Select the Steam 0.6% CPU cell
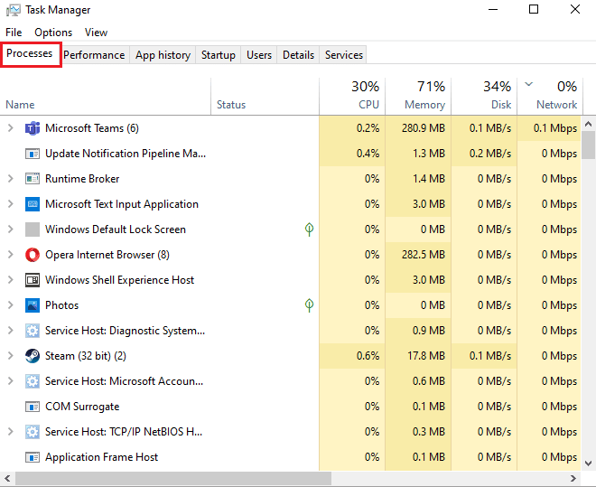596x487 pixels. tap(352, 356)
